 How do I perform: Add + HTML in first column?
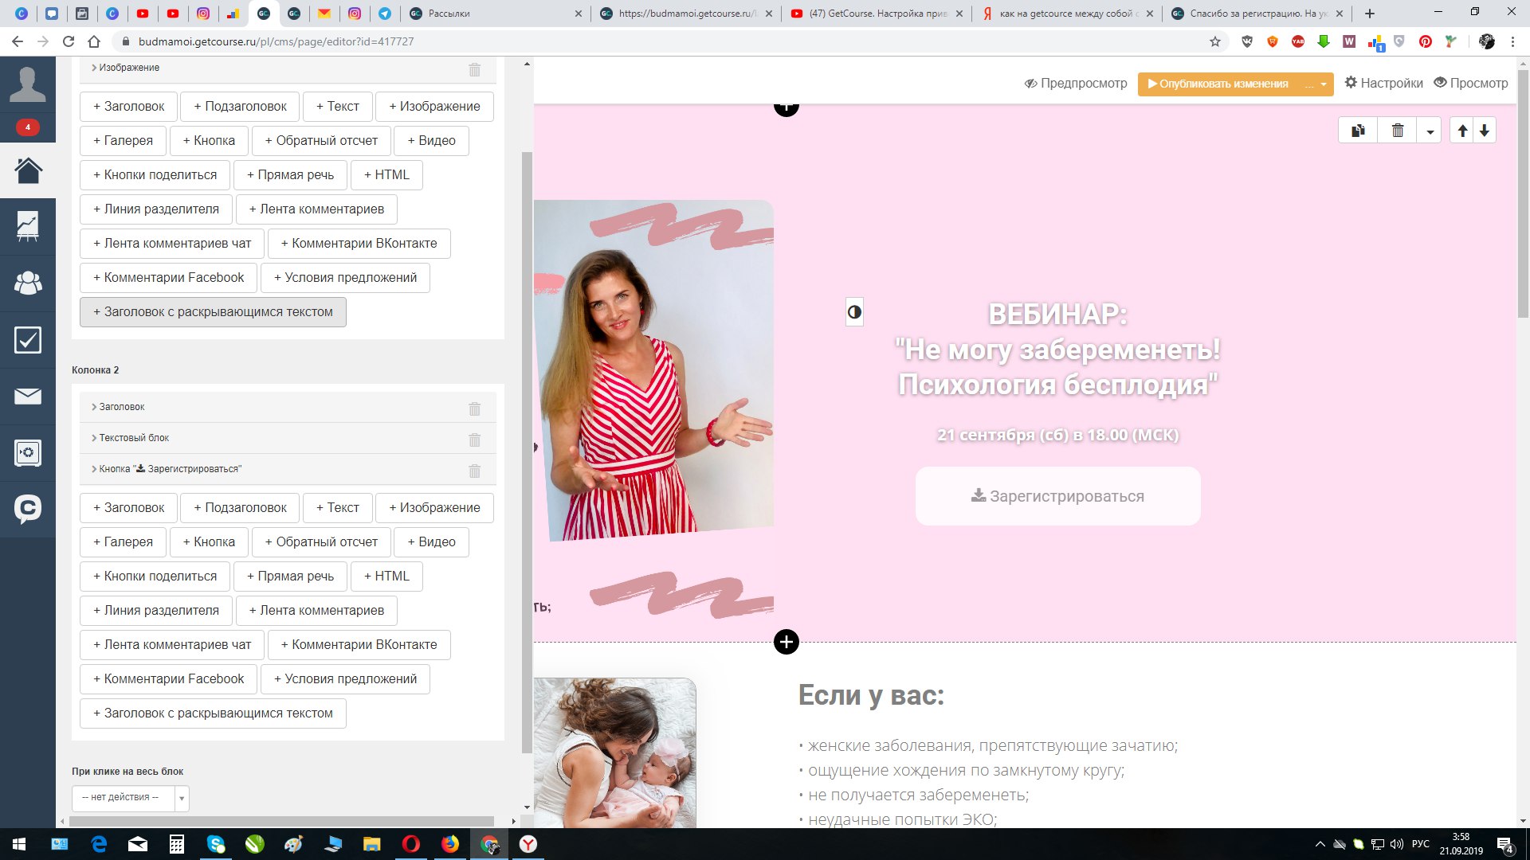pyautogui.click(x=386, y=175)
